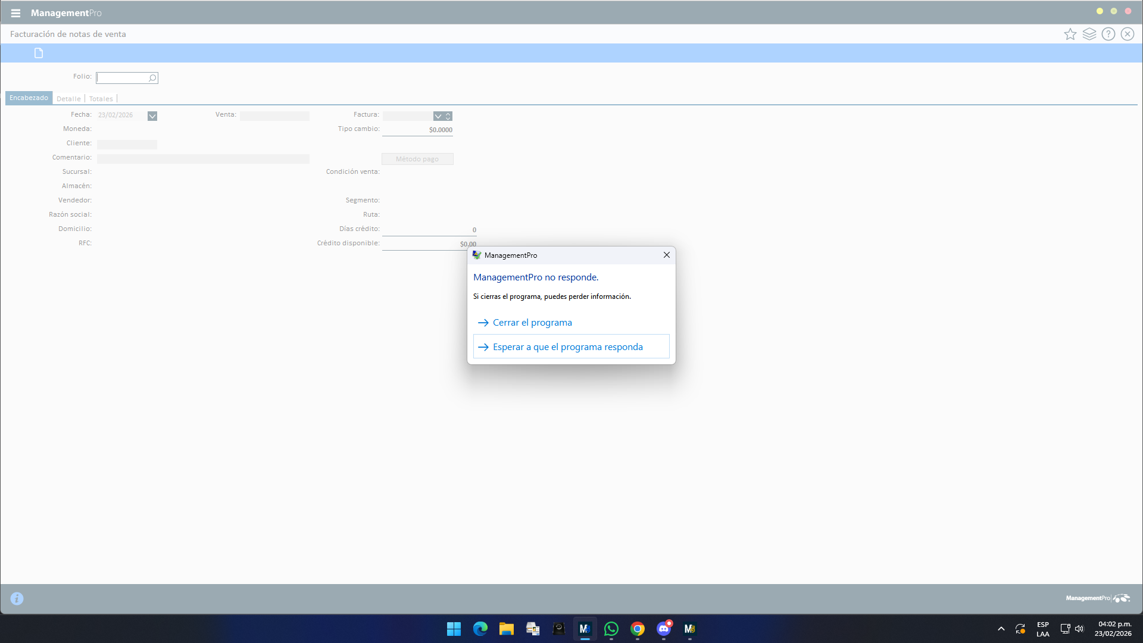This screenshot has width=1143, height=643.
Task: Click the layers stack icon
Action: coord(1089,34)
